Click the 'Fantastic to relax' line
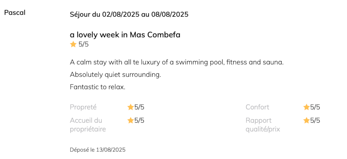Screen dimensions: 347x159 point(97,87)
